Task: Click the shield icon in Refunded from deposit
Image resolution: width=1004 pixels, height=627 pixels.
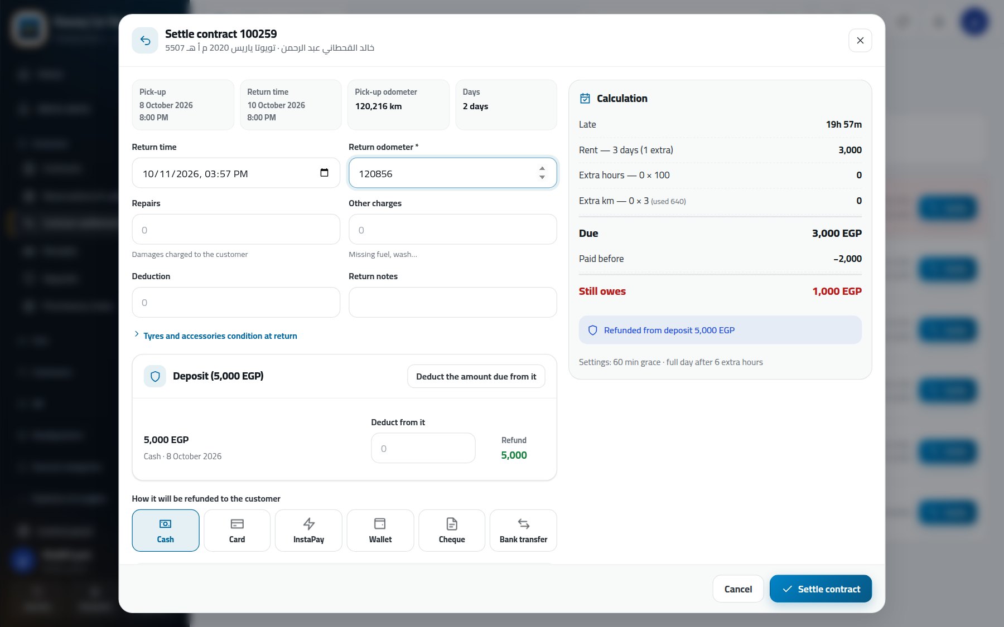Action: click(593, 330)
